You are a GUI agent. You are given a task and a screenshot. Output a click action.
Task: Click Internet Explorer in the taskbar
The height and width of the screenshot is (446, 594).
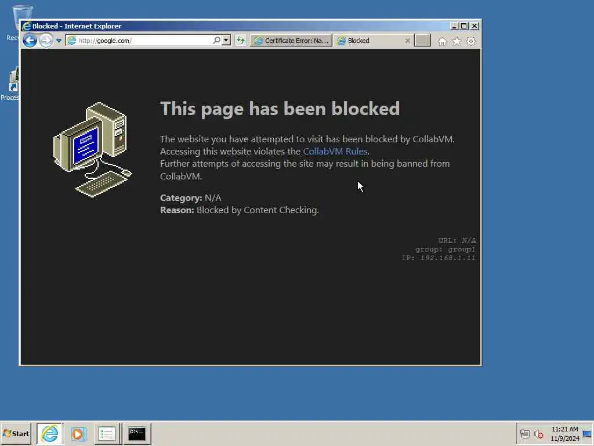tap(50, 433)
